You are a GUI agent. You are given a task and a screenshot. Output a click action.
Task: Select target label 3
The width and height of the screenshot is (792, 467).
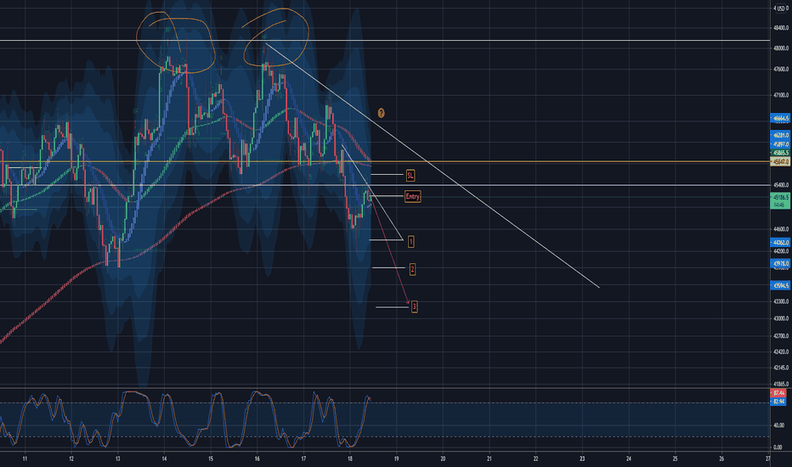pyautogui.click(x=414, y=307)
